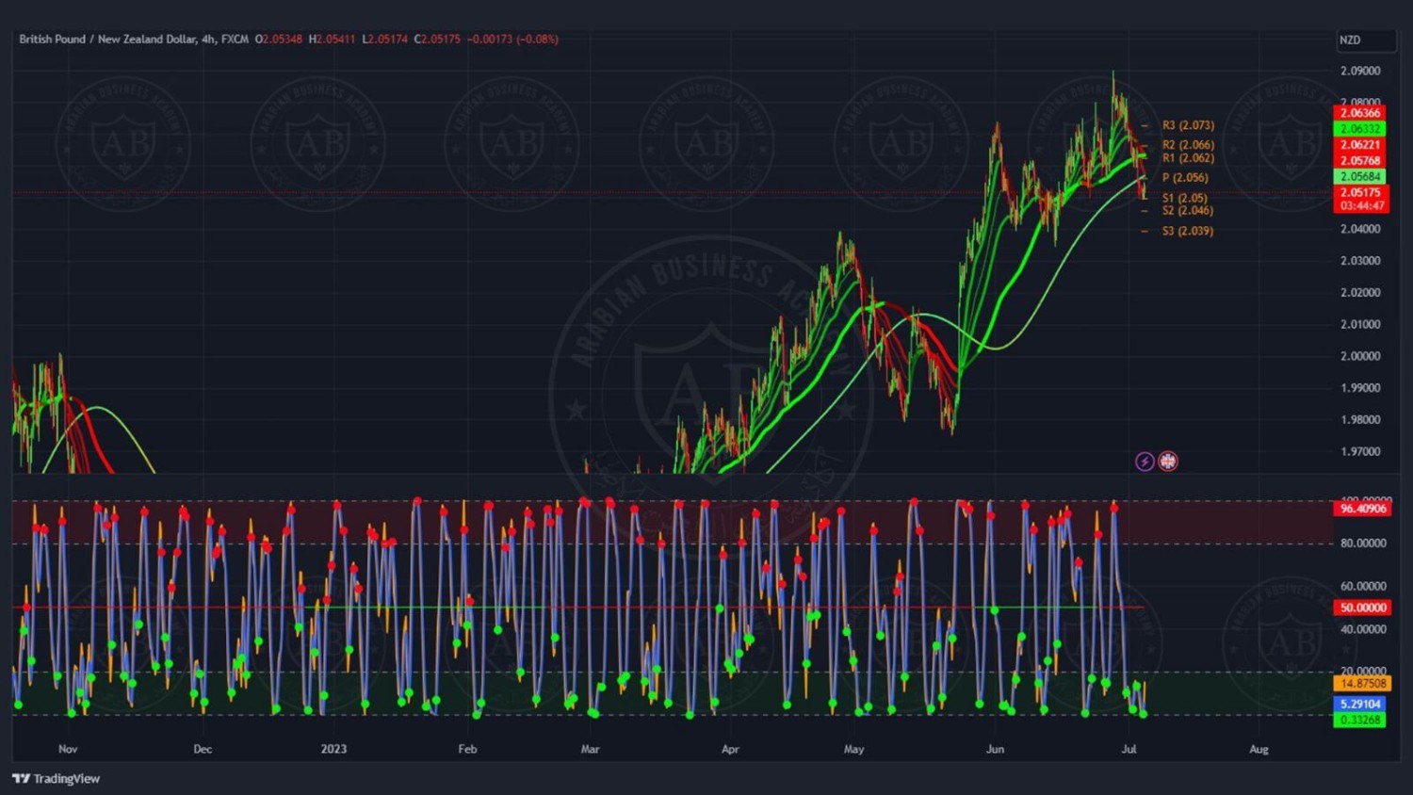The height and width of the screenshot is (795, 1413).
Task: Click the R1 (2.062) resistance label
Action: (1187, 158)
